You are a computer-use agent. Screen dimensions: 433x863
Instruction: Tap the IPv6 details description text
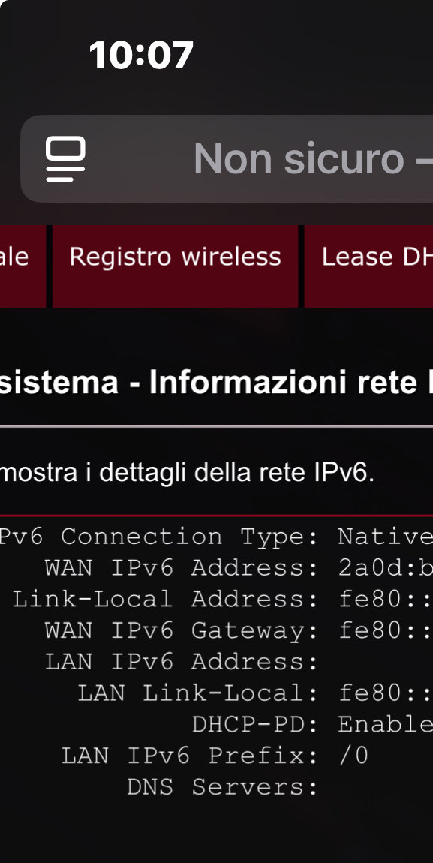(x=187, y=474)
